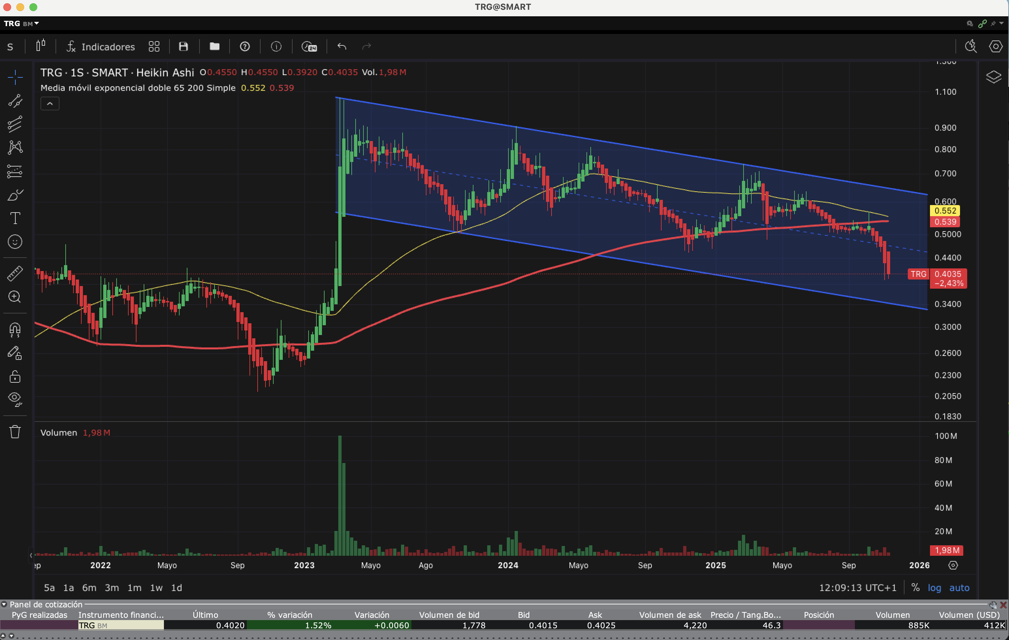The height and width of the screenshot is (640, 1009).
Task: Click the TRG instrument row cell
Action: pos(121,625)
